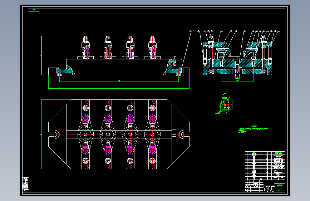Click the right U-shaped slot in the plan view
Screen dimensions: 310x201
183,134
